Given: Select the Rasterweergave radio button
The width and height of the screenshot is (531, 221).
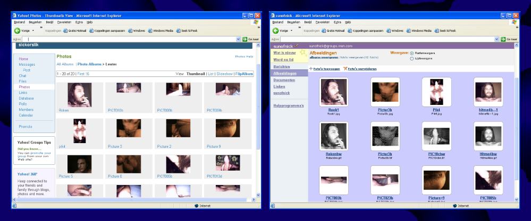Looking at the screenshot, I should click(412, 54).
